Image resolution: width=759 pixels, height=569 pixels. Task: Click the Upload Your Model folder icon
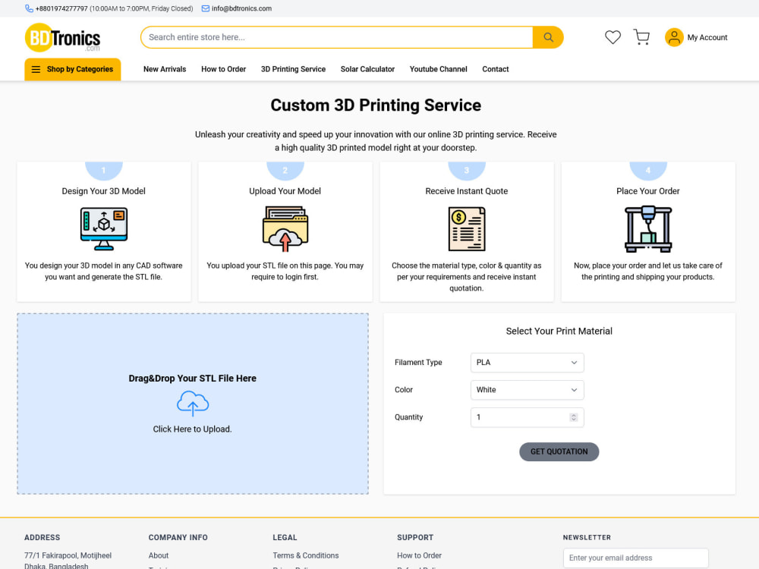click(285, 228)
